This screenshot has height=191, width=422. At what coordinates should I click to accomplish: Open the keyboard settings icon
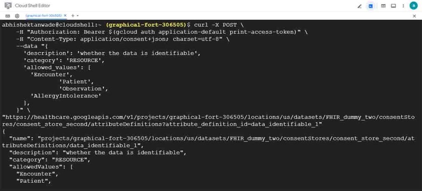click(7, 16)
